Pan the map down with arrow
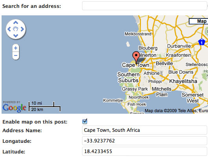The width and height of the screenshot is (208, 157). pos(16,36)
